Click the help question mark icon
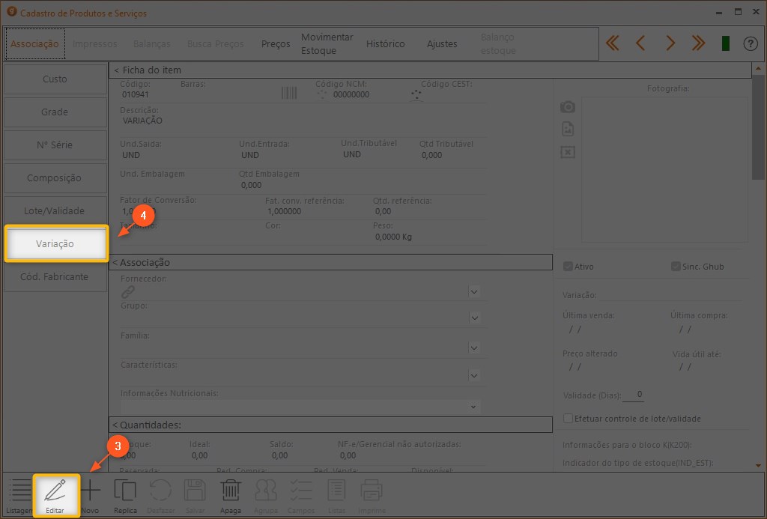 751,43
